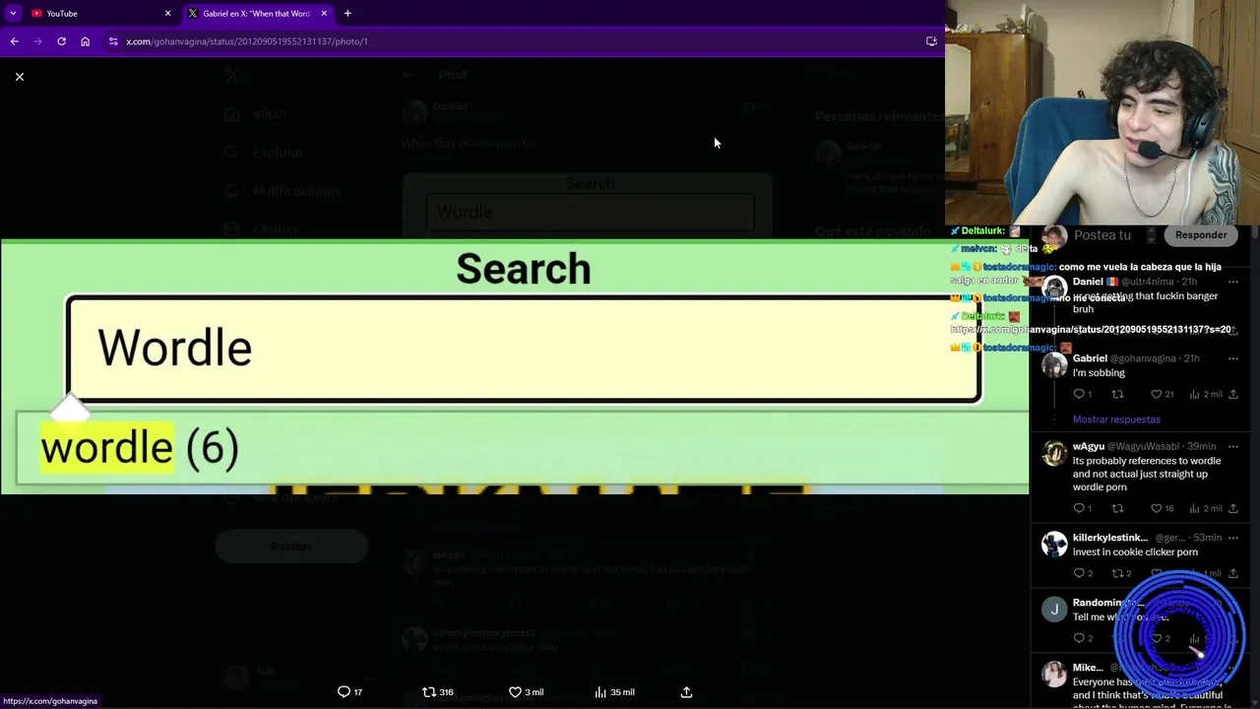This screenshot has width=1260, height=709.
Task: Close the photo viewer with the X
Action: pos(19,77)
